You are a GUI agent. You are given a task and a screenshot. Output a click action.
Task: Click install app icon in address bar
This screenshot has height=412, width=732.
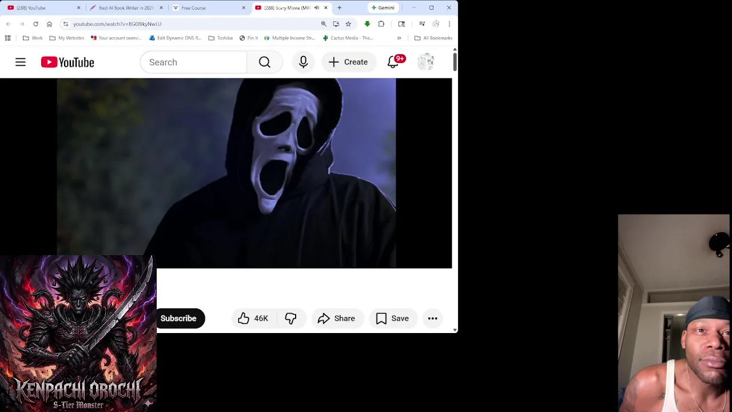coord(336,24)
